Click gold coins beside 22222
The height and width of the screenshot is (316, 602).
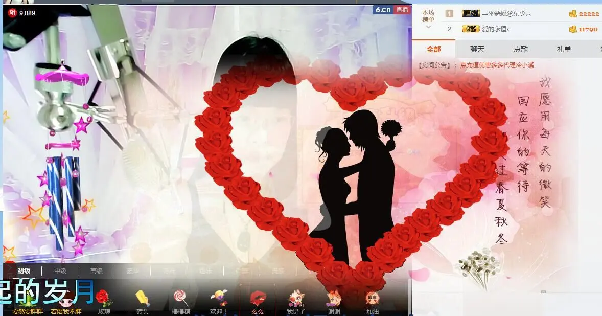click(x=573, y=14)
